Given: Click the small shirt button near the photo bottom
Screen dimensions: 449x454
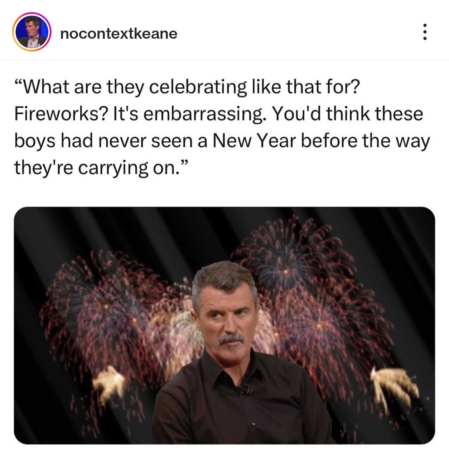Looking at the screenshot, I should (x=253, y=424).
